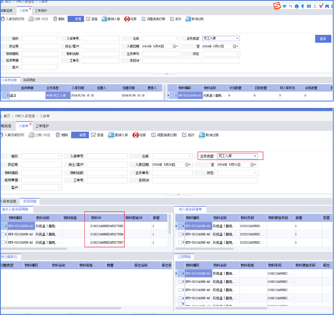Click the 查看 view icon in the upper toolbar
The image size is (334, 315).
(x=88, y=19)
